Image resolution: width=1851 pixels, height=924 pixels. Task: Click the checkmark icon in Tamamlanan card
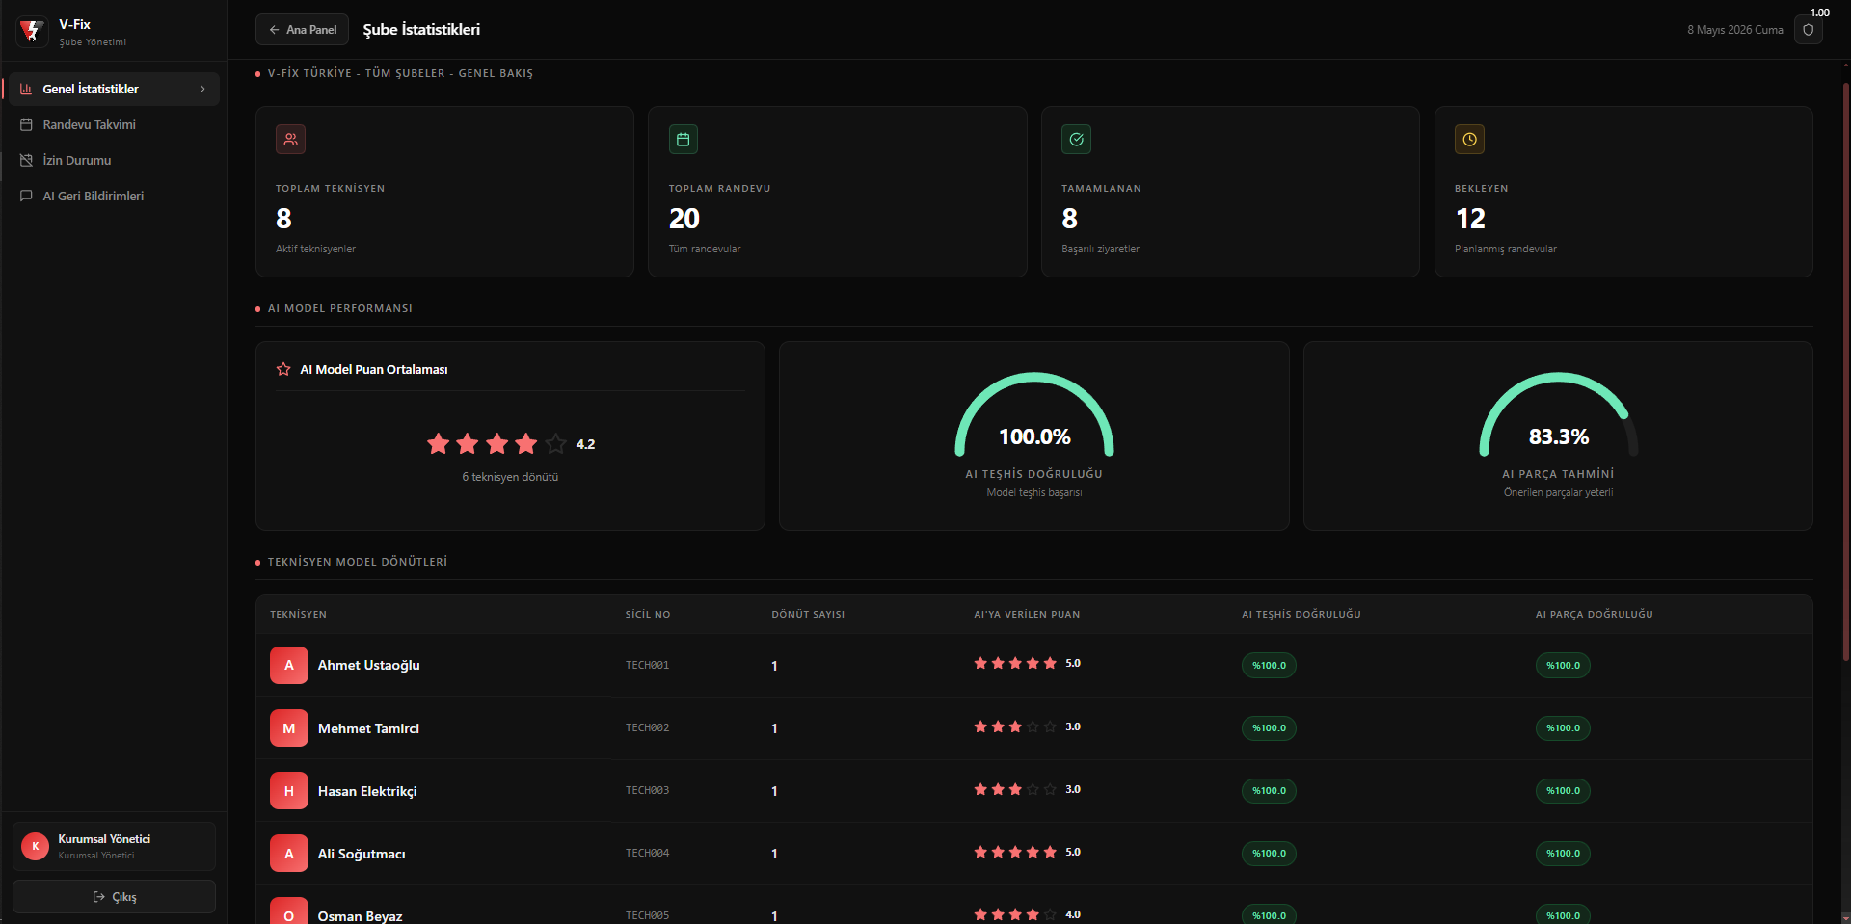pos(1076,140)
